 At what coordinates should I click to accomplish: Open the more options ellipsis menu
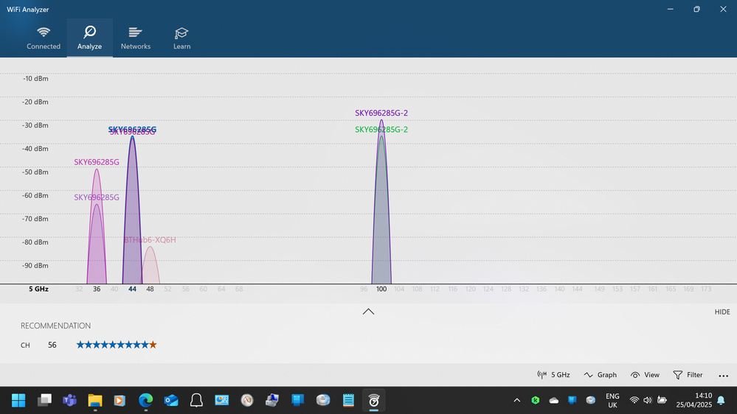click(723, 375)
